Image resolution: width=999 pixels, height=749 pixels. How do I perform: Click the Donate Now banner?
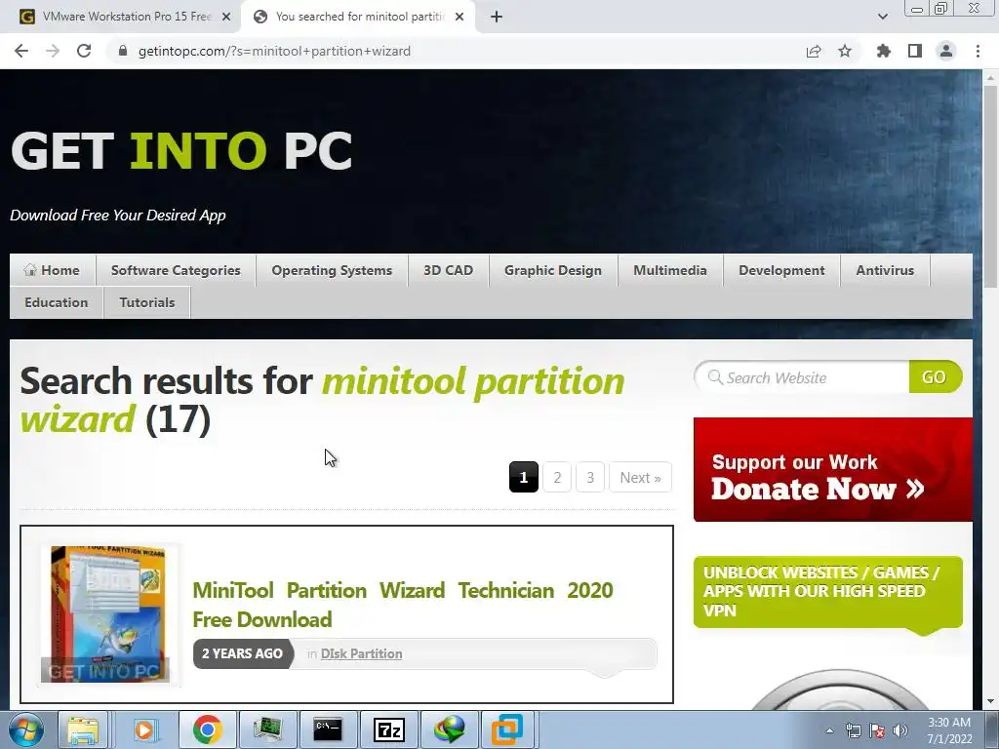point(833,469)
